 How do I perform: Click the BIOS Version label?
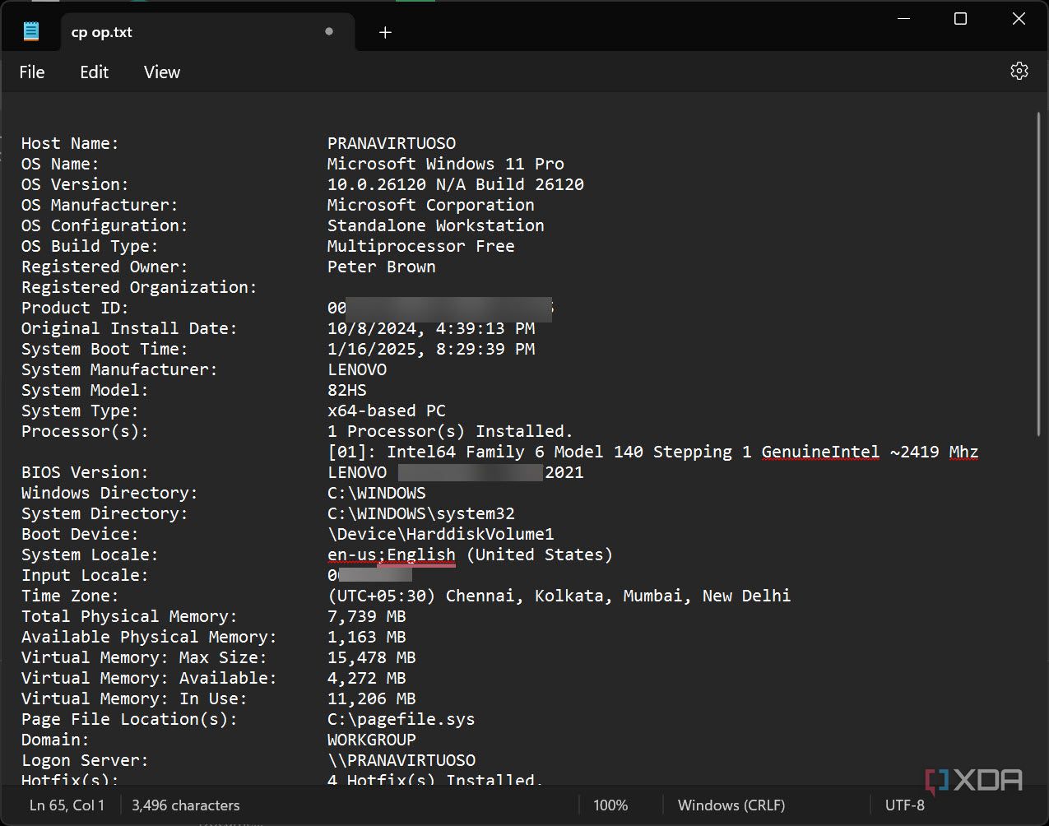[x=85, y=472]
